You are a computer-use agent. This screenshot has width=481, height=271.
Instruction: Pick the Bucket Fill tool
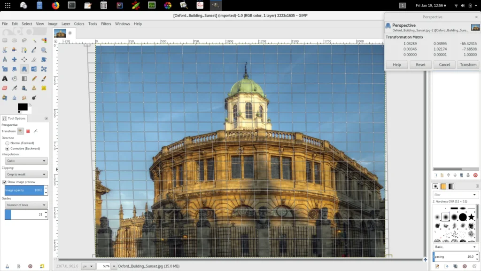[x=15, y=79]
